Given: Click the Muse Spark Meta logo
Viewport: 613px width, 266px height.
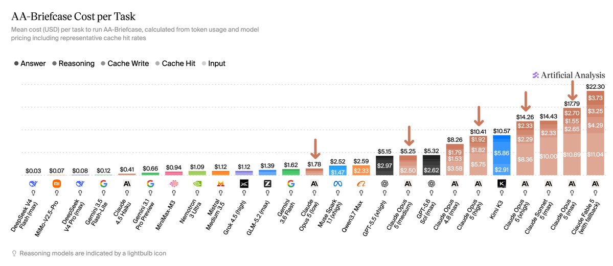Looking at the screenshot, I should tap(338, 184).
